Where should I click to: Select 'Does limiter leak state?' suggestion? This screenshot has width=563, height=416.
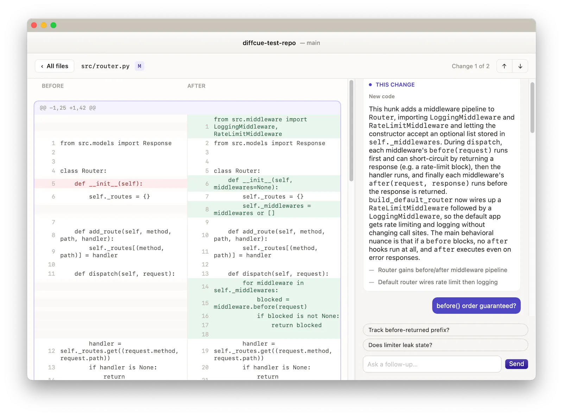(x=445, y=345)
